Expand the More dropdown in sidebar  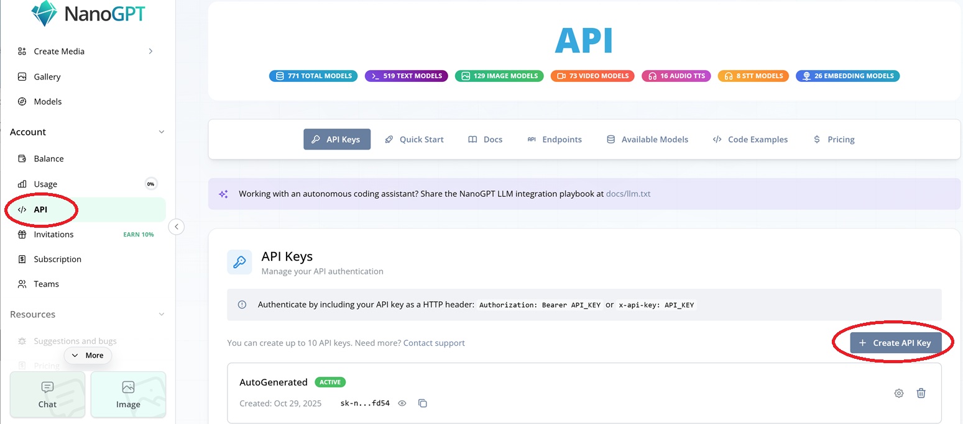pos(88,356)
